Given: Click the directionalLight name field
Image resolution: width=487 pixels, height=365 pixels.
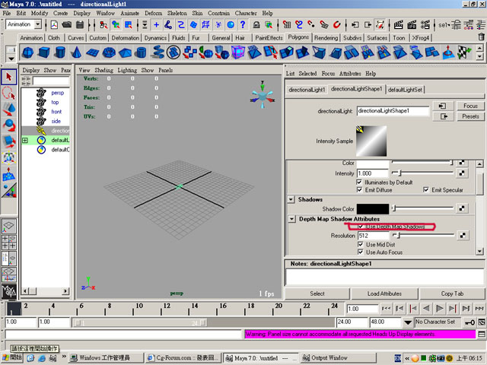Looking at the screenshot, I should (x=393, y=111).
